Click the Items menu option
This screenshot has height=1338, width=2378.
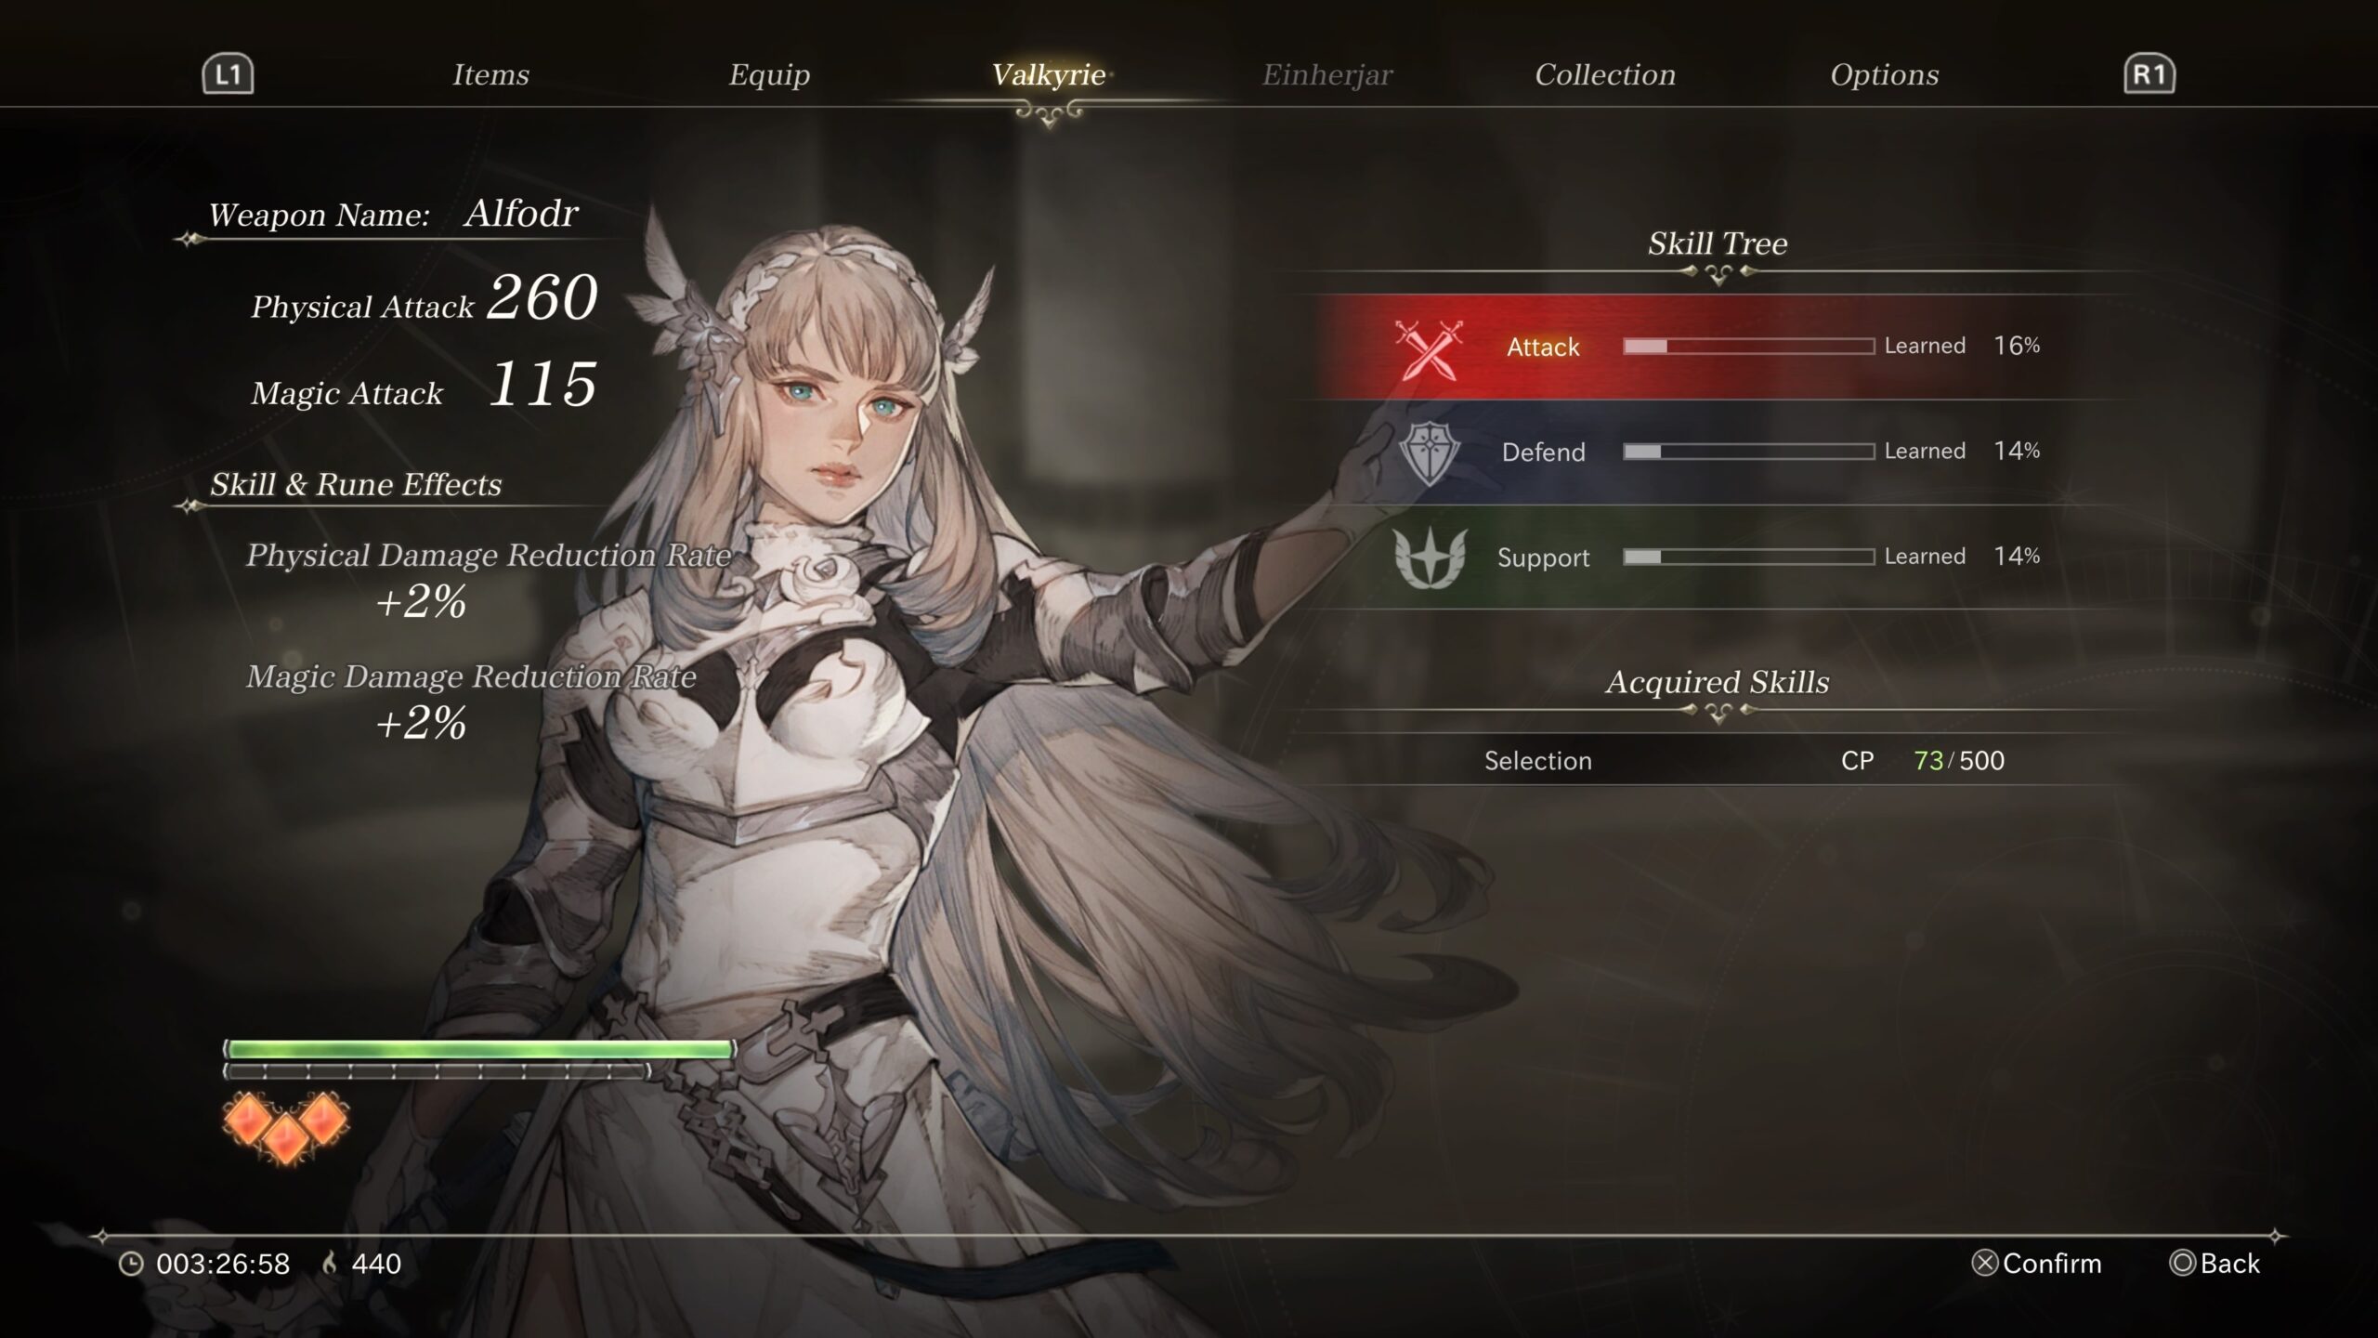(489, 72)
